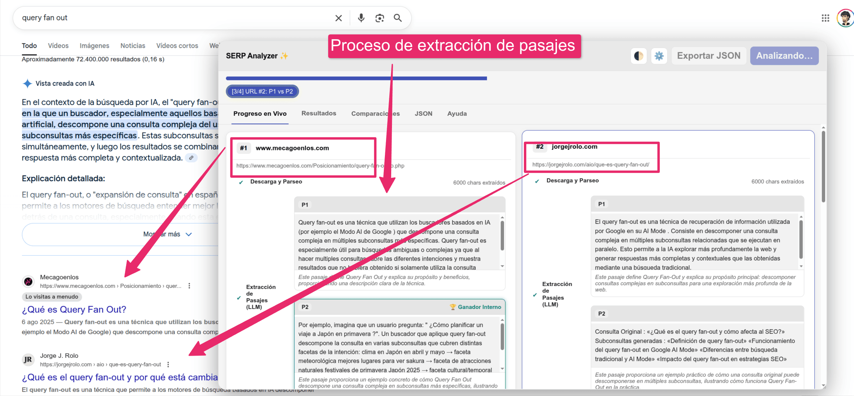Open the Google apps grid

point(825,18)
